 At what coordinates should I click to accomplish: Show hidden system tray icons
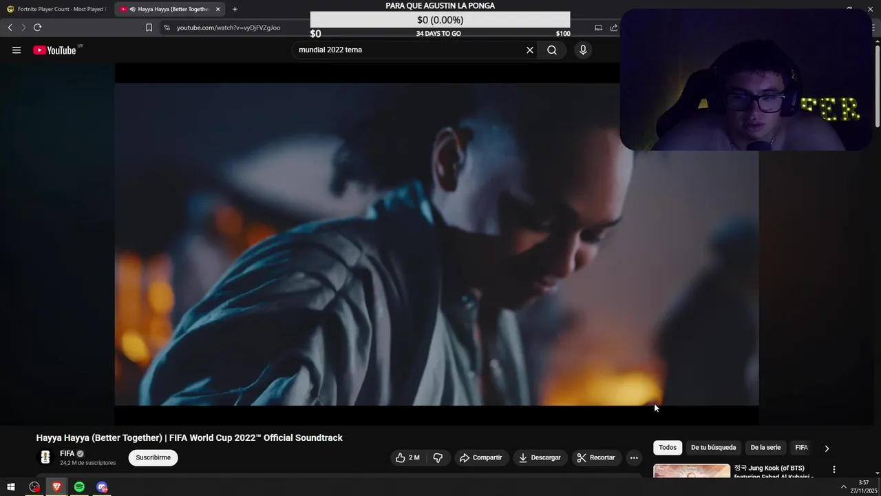pos(844,487)
